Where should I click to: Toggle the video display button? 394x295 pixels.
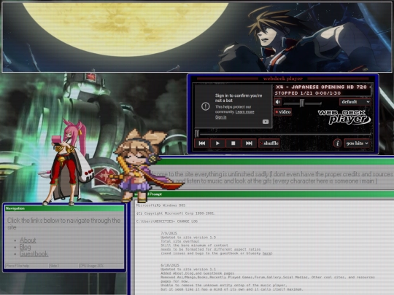pos(283,112)
